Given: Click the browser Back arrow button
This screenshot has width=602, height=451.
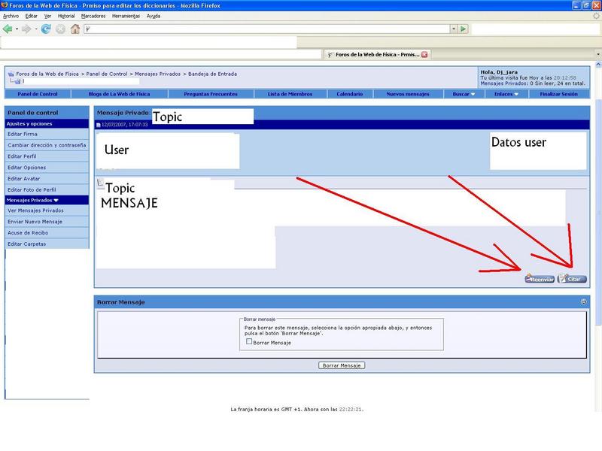Looking at the screenshot, I should (8, 29).
